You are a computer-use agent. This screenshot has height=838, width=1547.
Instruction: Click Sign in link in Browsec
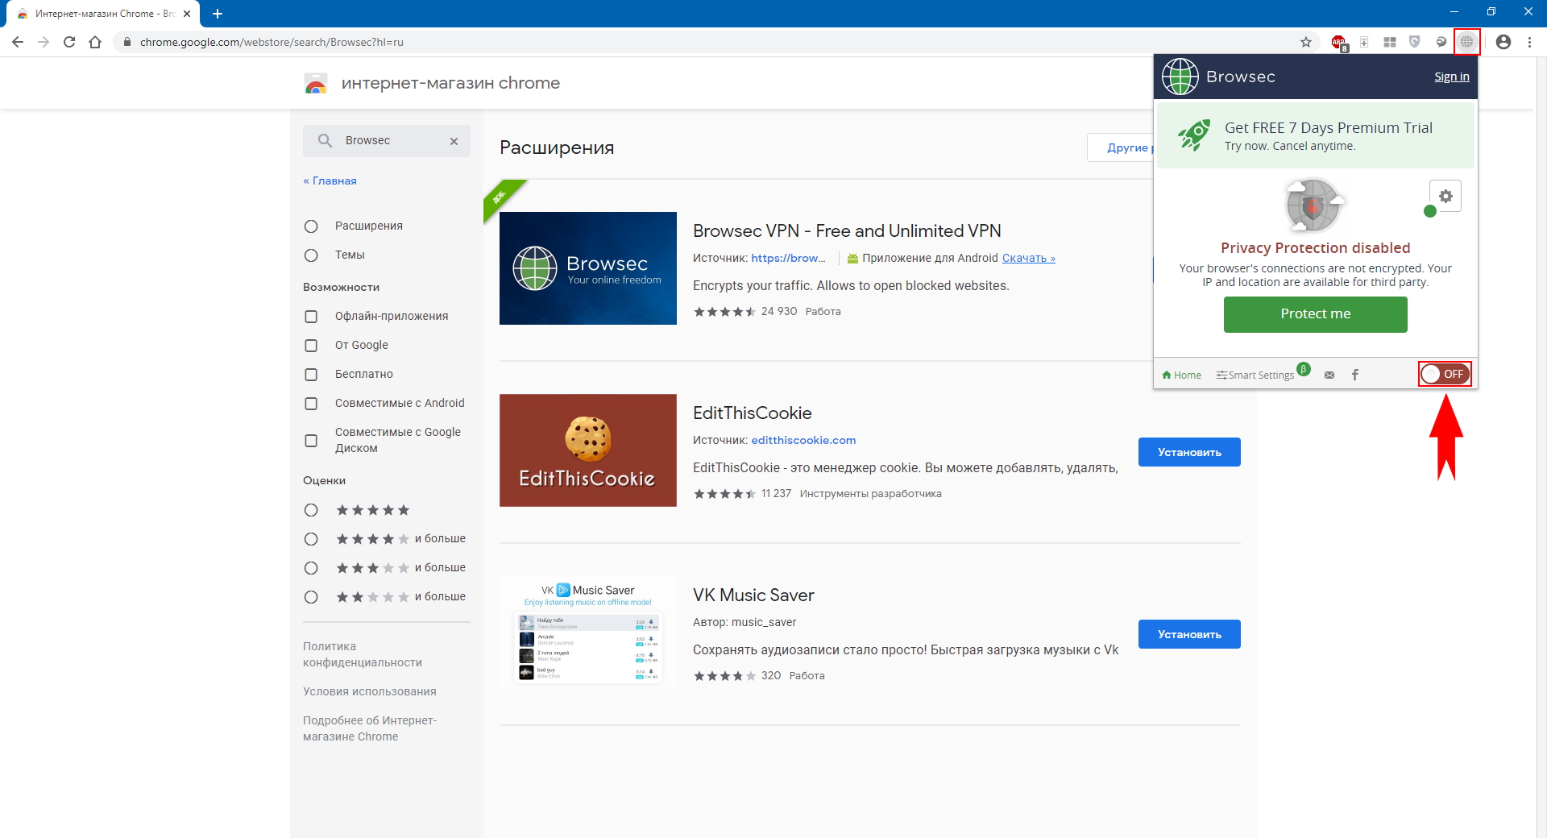click(x=1451, y=77)
